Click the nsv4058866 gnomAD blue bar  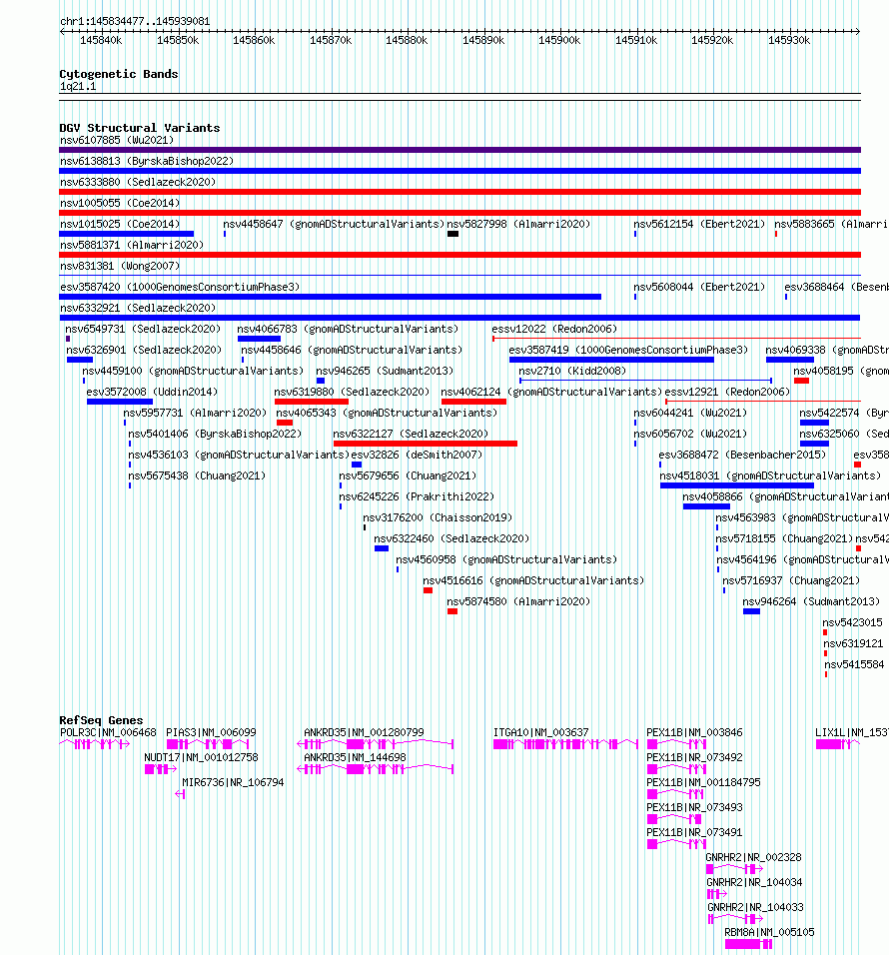706,506
